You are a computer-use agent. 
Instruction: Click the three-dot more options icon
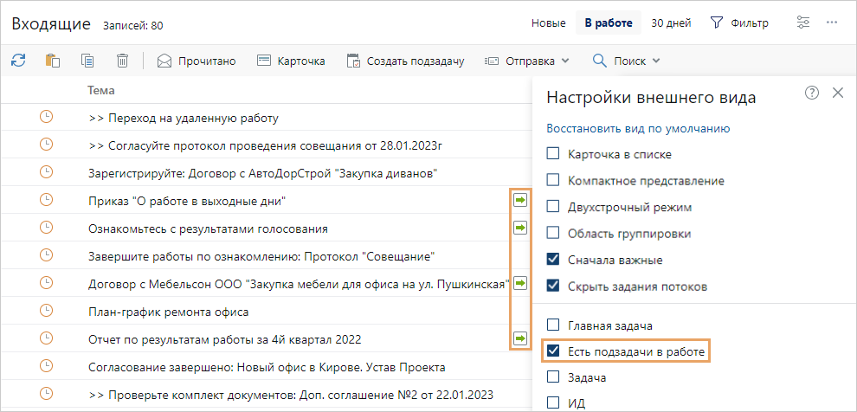tap(833, 23)
